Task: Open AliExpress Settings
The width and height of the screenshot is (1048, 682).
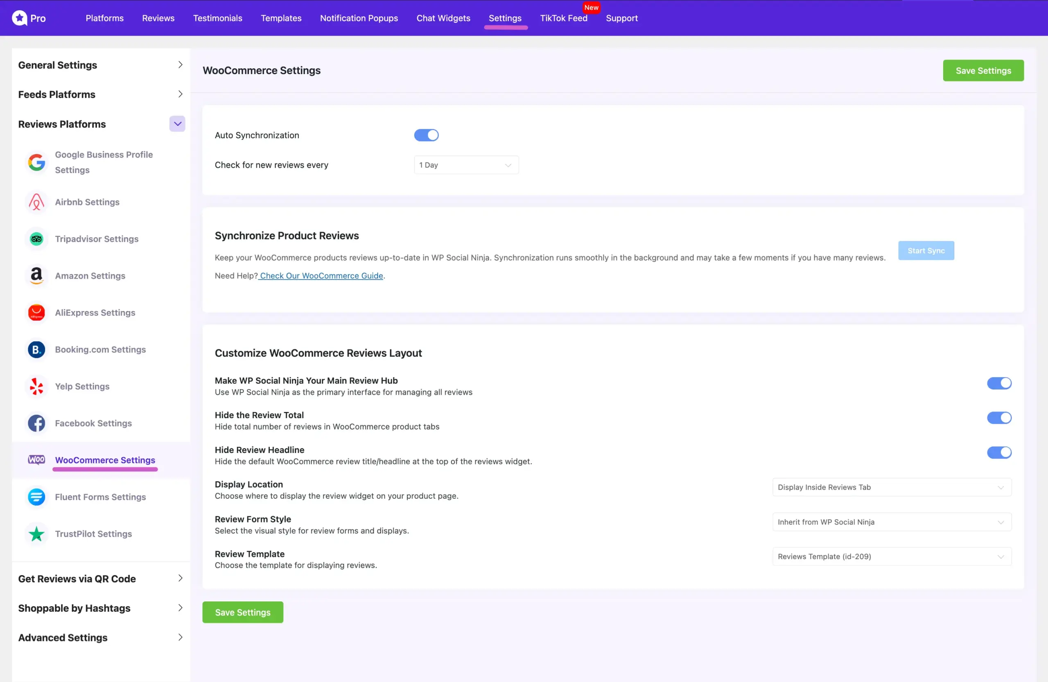Action: (95, 313)
